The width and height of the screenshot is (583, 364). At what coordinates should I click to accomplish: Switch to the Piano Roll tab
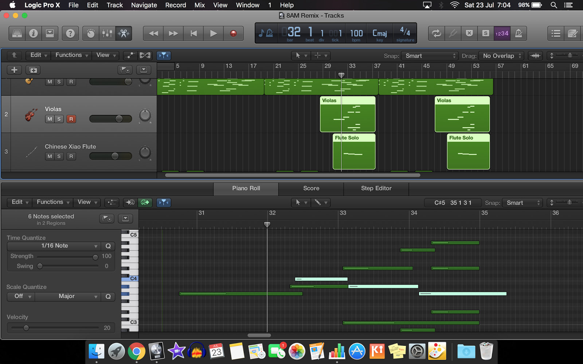coord(246,189)
